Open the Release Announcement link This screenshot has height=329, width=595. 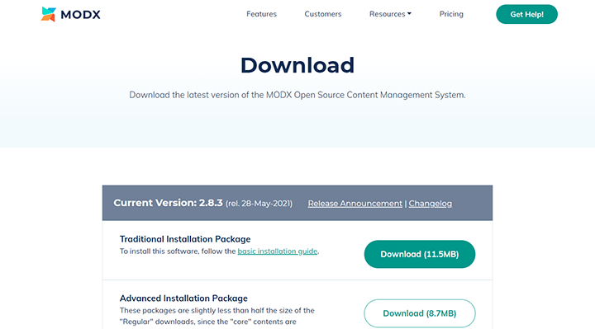pyautogui.click(x=355, y=204)
